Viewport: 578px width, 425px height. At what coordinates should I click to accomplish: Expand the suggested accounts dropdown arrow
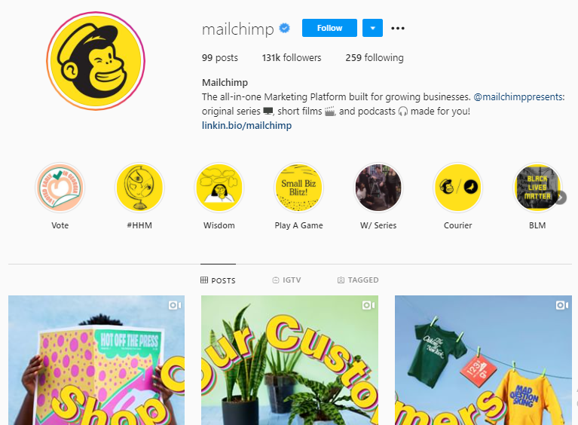click(x=372, y=28)
